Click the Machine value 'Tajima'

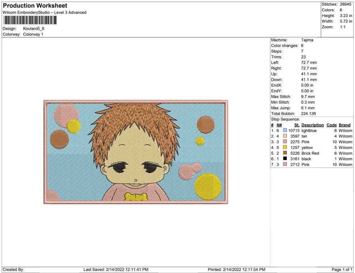[x=307, y=40]
